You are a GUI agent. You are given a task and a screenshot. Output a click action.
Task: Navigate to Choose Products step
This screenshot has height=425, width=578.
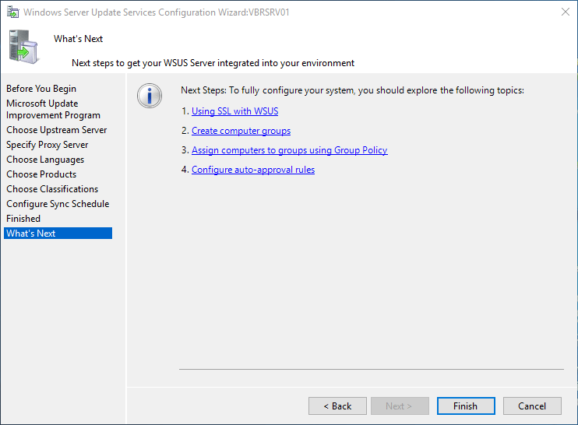pos(41,174)
